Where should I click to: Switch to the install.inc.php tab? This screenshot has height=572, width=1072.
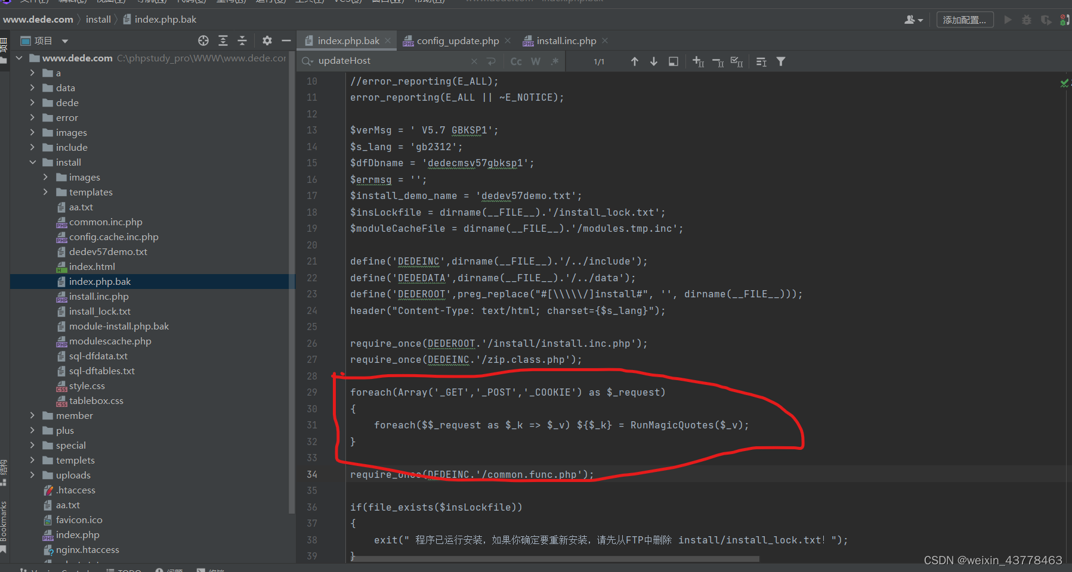566,41
